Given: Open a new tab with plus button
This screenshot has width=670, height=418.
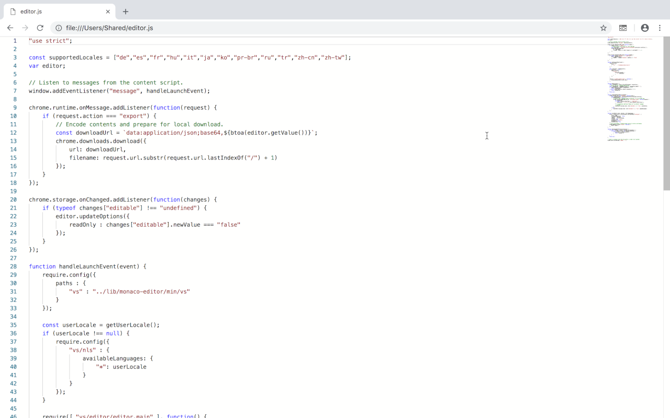Looking at the screenshot, I should tap(126, 11).
